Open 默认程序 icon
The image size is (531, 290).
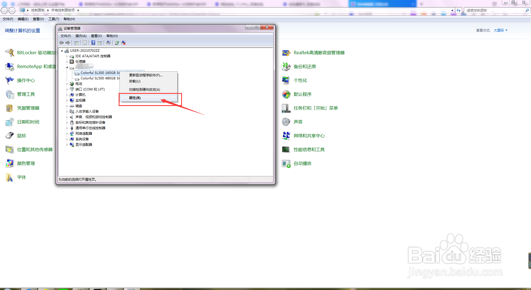[x=286, y=94]
